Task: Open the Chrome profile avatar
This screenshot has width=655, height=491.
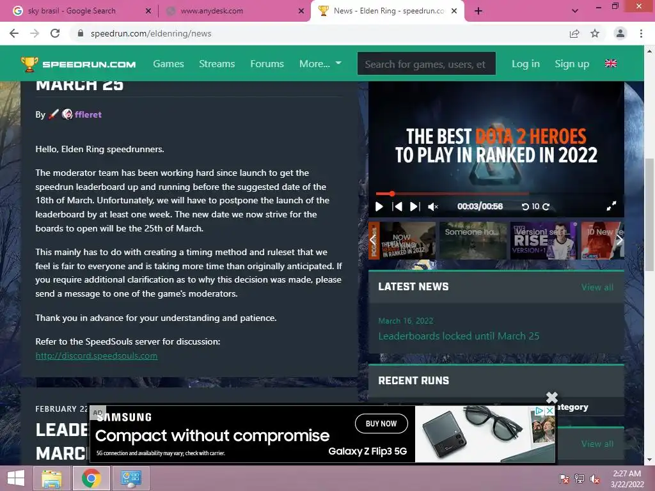Action: pyautogui.click(x=620, y=33)
